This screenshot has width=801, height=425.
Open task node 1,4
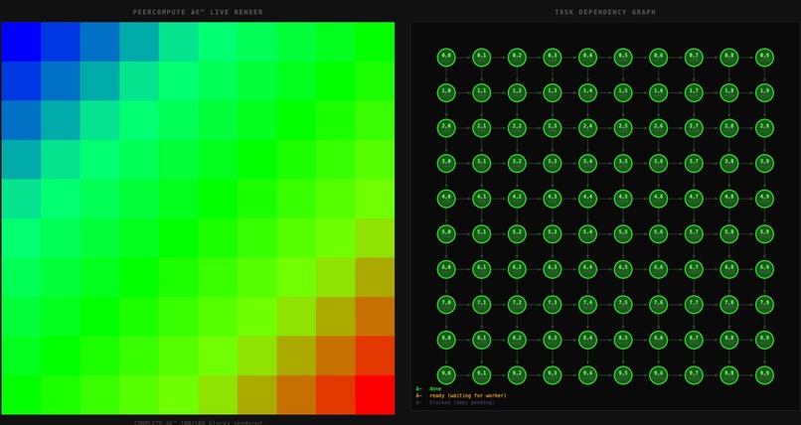587,93
